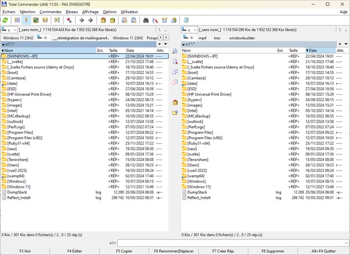
Task: Click the Back arrow in toolbar
Action: (x=82, y=20)
